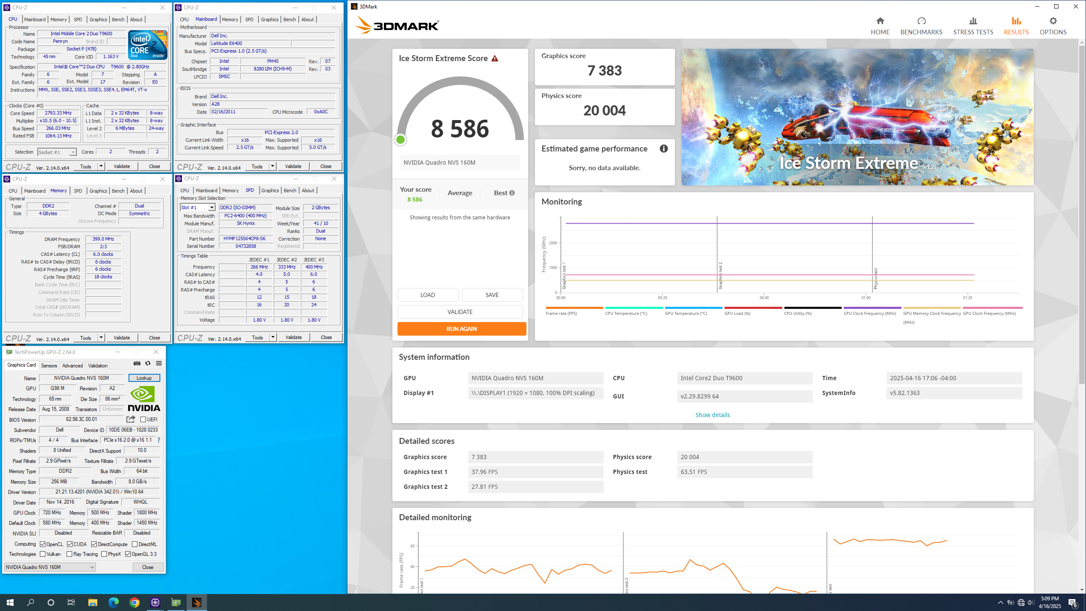
Task: Export the GPU BIOS with the share icon
Action: pos(131,419)
